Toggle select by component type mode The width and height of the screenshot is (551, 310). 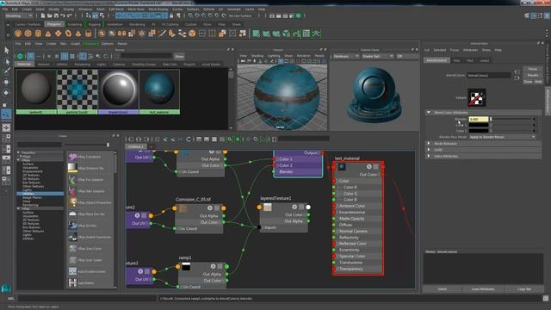click(x=102, y=15)
